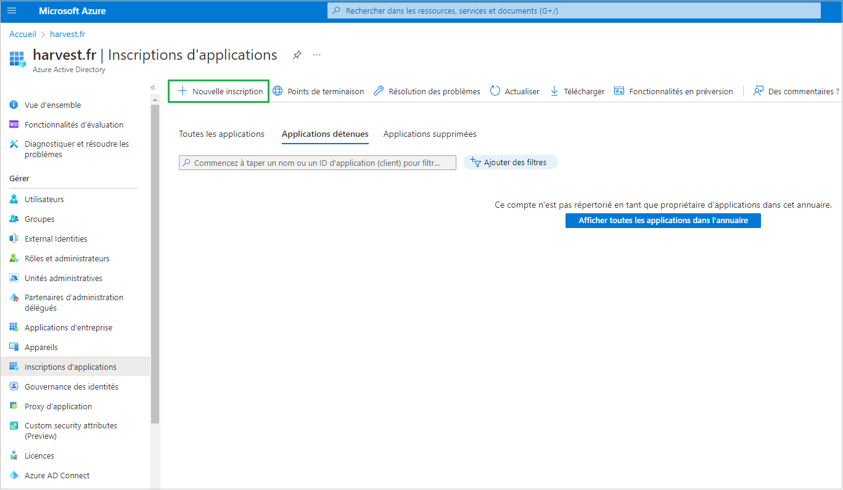The image size is (843, 490).
Task: Switch to Applications supprimées tab
Action: [430, 134]
